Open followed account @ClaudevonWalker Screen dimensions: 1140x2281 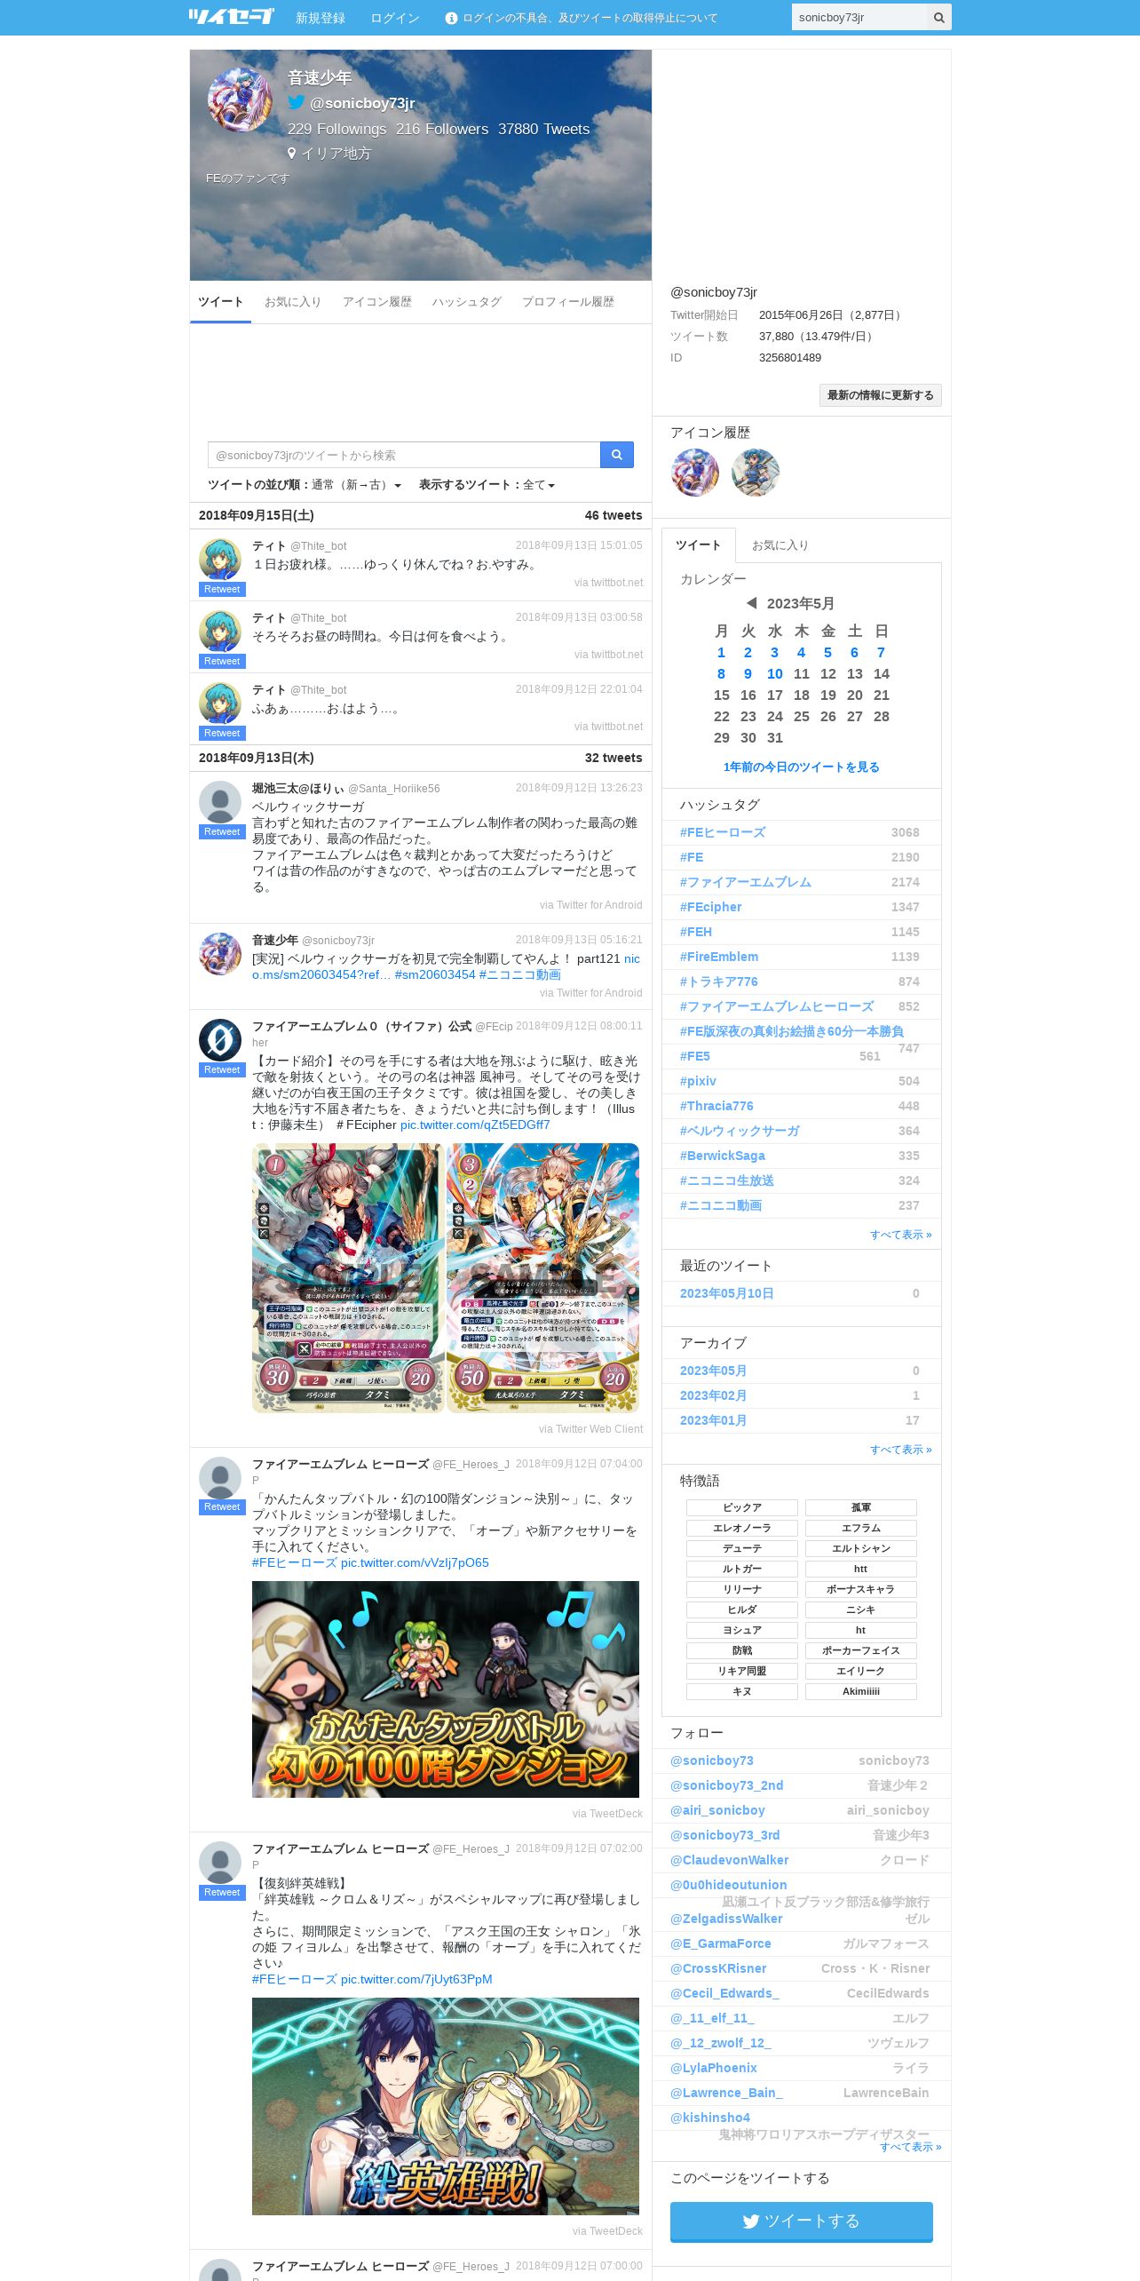[x=730, y=1860]
